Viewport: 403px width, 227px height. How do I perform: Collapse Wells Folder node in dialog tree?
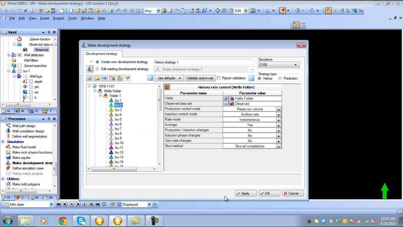[x=95, y=91]
